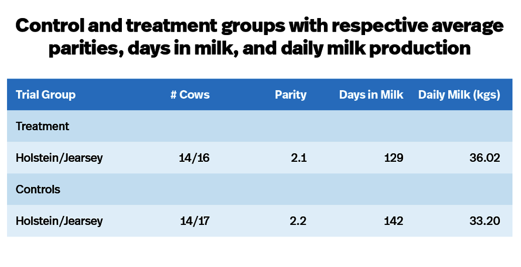Image resolution: width=521 pixels, height=267 pixels.
Task: Click the Days in Milk header
Action: [371, 95]
